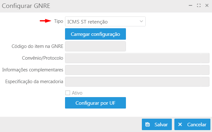Screen dimensions: 212x132
Task: Load settings with Carregar configuração button
Action: click(95, 34)
